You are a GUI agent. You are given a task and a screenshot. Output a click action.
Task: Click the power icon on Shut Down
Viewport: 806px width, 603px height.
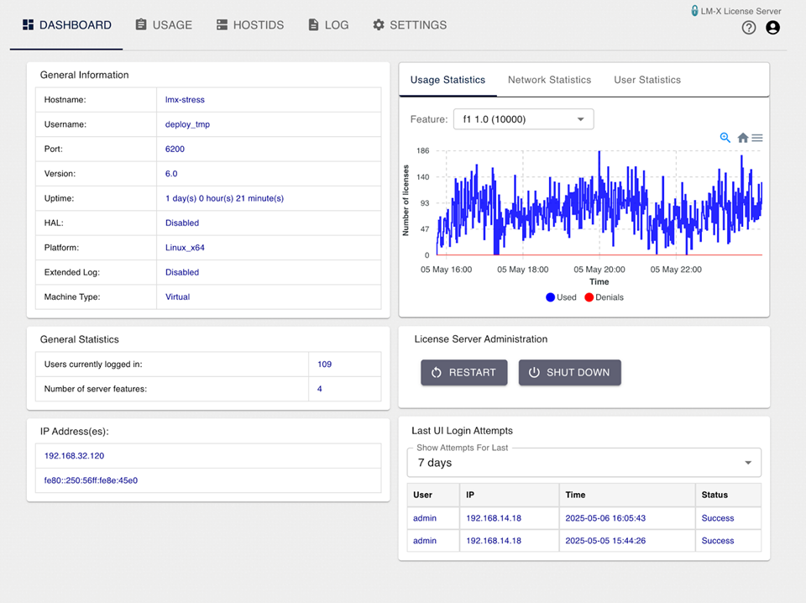(x=534, y=373)
